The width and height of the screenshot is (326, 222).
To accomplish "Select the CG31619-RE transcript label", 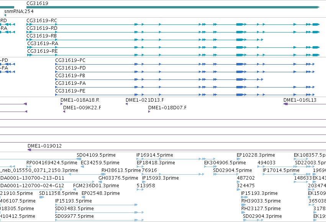I will tap(43, 51).
